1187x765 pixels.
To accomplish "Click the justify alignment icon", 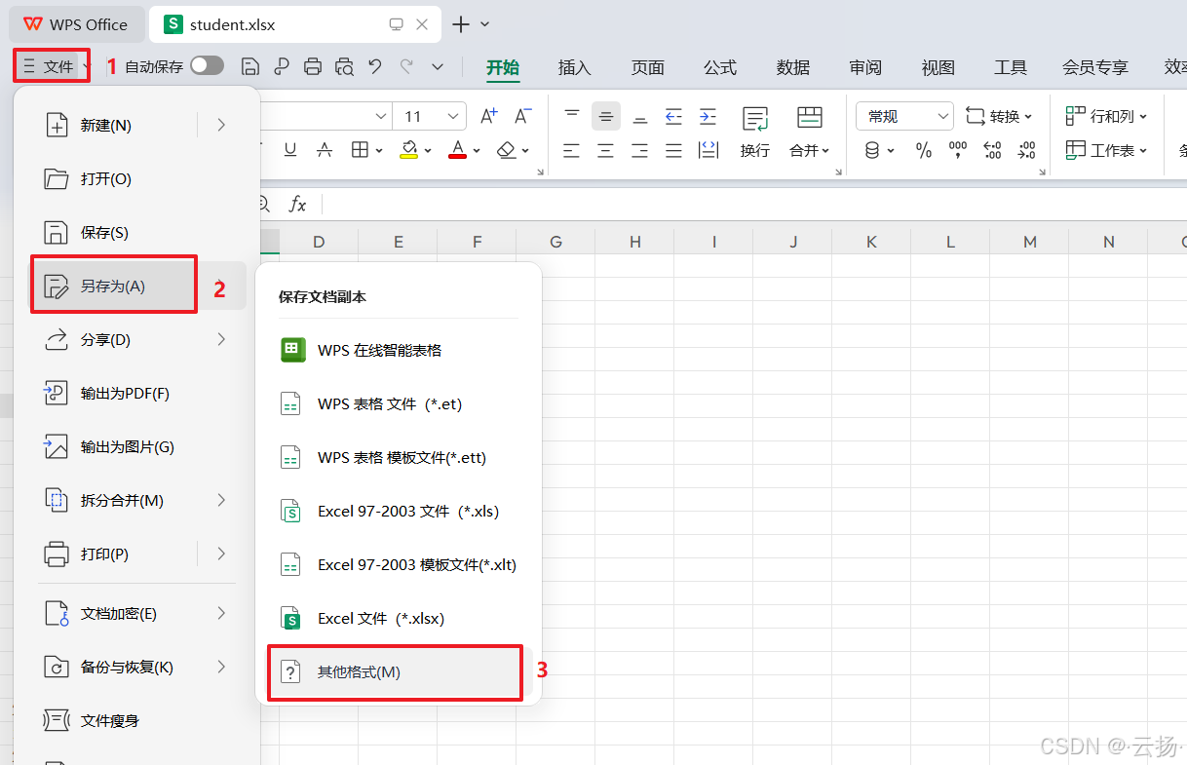I will click(673, 150).
